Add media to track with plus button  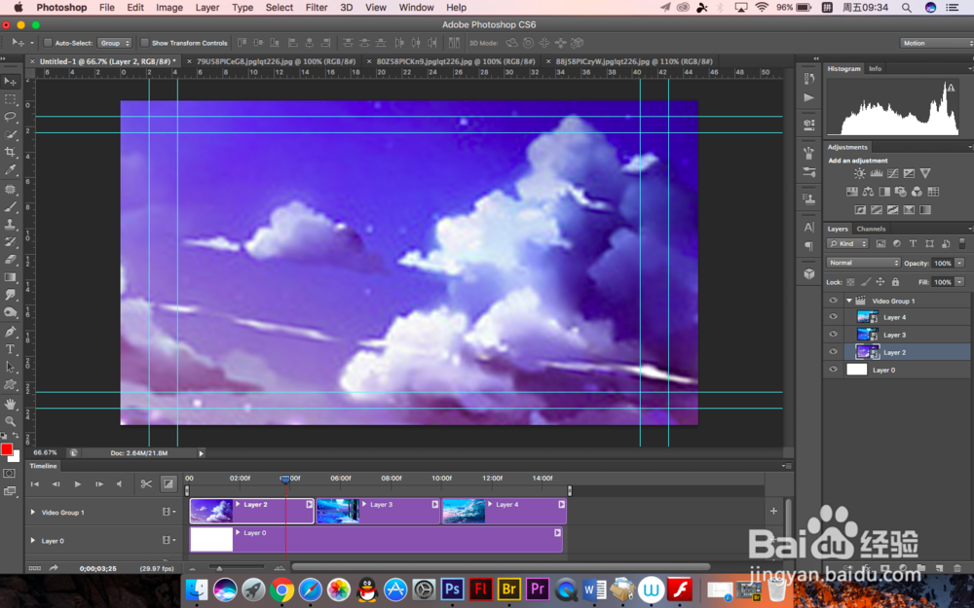[773, 512]
